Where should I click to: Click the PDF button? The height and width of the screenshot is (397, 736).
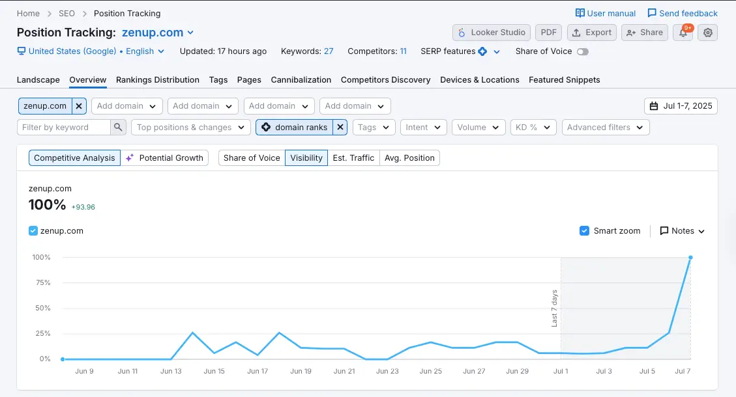(x=548, y=33)
